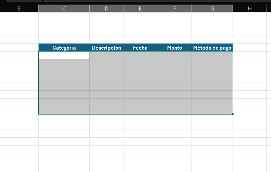Click the column E header
The image size is (271, 172).
click(x=140, y=8)
